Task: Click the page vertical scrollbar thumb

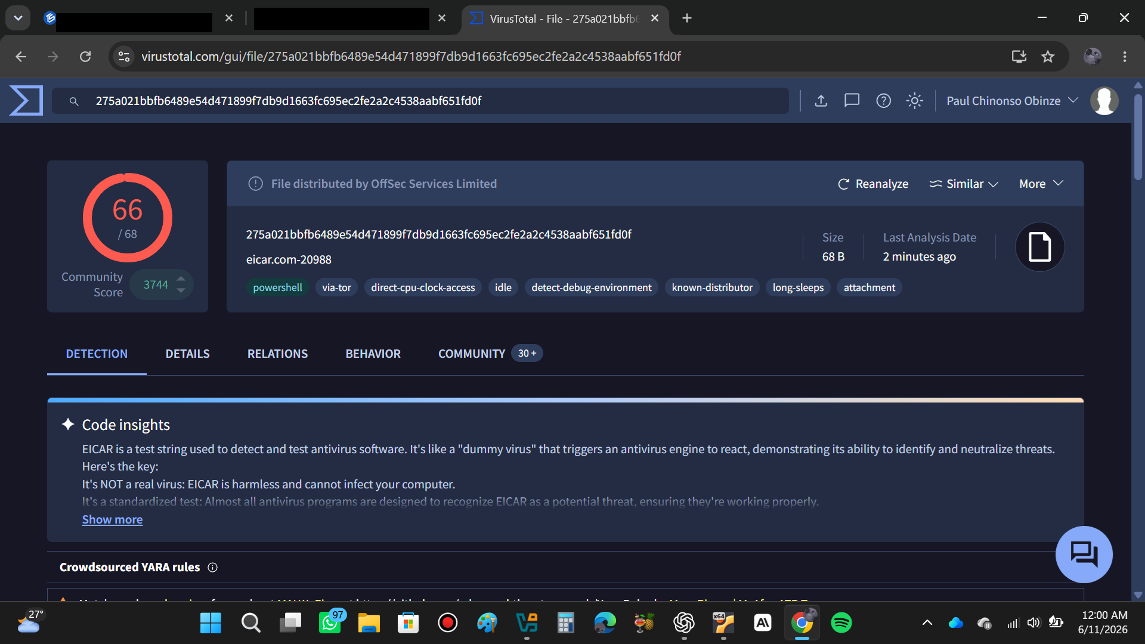Action: (x=1138, y=136)
